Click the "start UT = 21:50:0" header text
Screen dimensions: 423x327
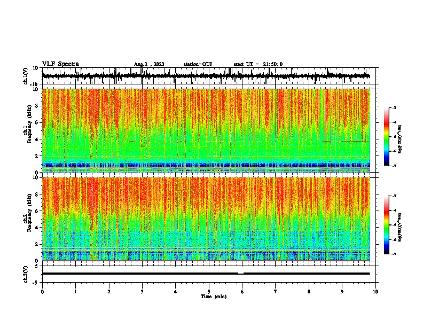pos(258,64)
